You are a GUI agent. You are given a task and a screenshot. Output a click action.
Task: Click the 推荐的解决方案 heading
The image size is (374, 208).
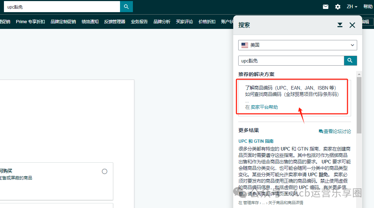point(256,74)
